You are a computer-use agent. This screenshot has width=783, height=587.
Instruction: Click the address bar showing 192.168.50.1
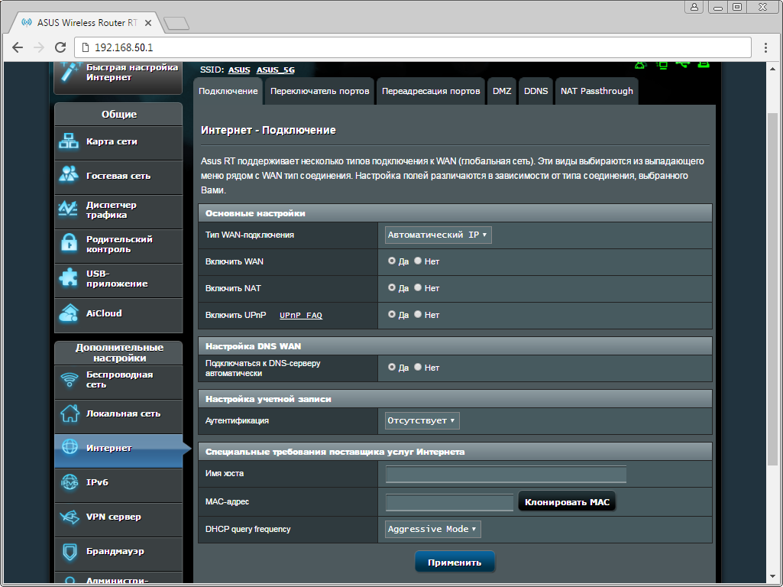[x=413, y=47]
